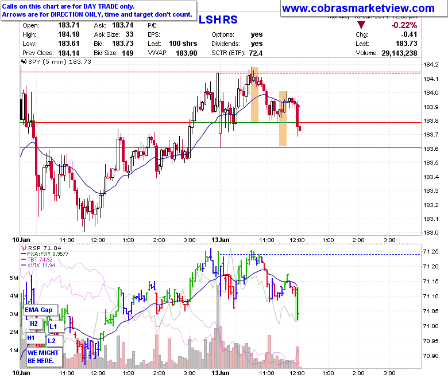The height and width of the screenshot is (378, 448).
Task: Select the Prev Close value 184.14
Action: click(68, 53)
